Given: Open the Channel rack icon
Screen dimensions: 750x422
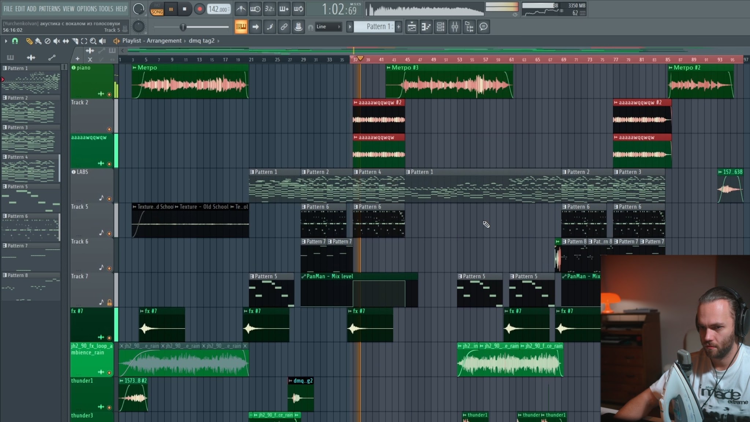Looking at the screenshot, I should [x=441, y=27].
